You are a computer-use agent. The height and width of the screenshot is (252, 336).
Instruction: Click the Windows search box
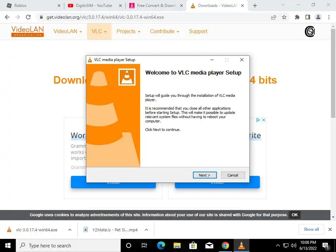68,245
